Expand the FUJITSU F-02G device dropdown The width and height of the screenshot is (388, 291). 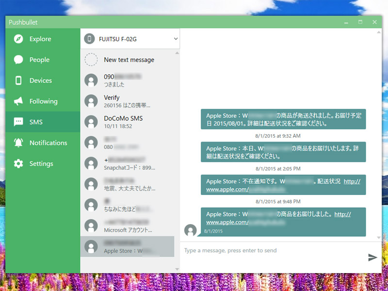pyautogui.click(x=130, y=39)
